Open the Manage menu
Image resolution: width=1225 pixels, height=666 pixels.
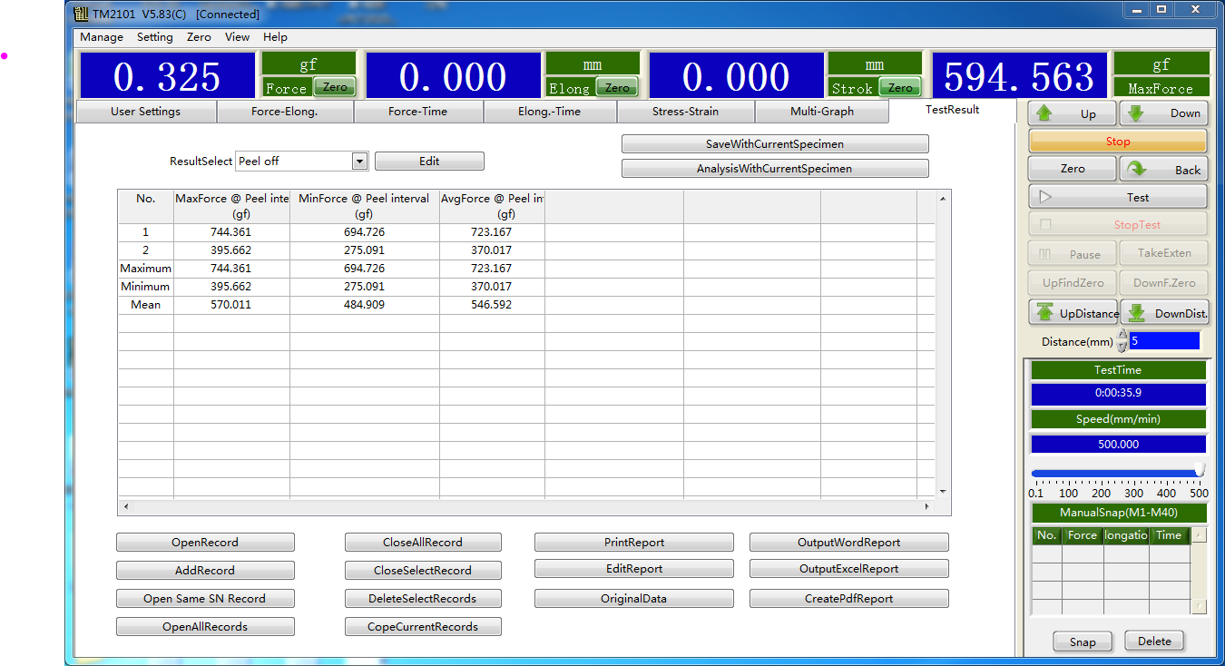click(102, 37)
